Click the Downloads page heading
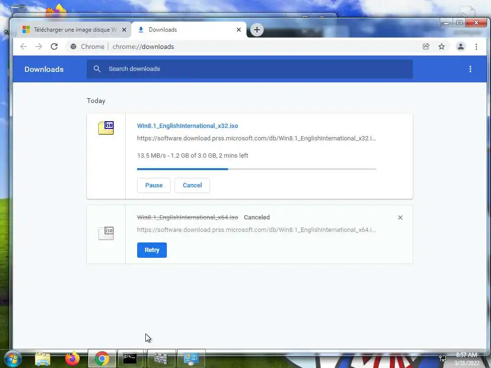491x368 pixels. click(44, 69)
